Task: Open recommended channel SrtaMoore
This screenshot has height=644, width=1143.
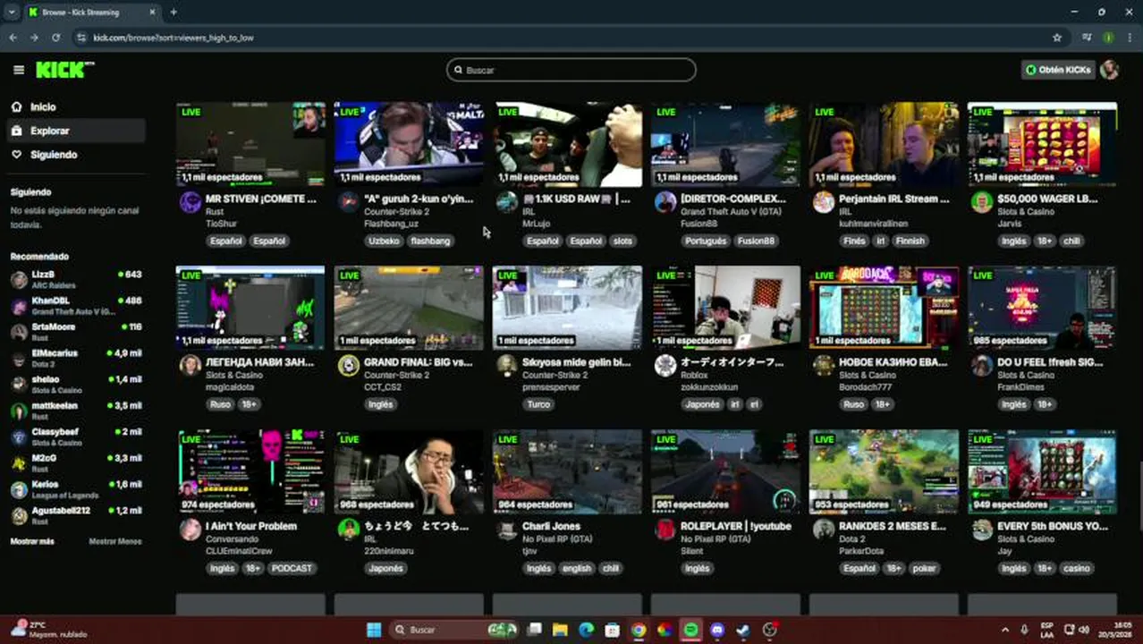Action: click(75, 332)
